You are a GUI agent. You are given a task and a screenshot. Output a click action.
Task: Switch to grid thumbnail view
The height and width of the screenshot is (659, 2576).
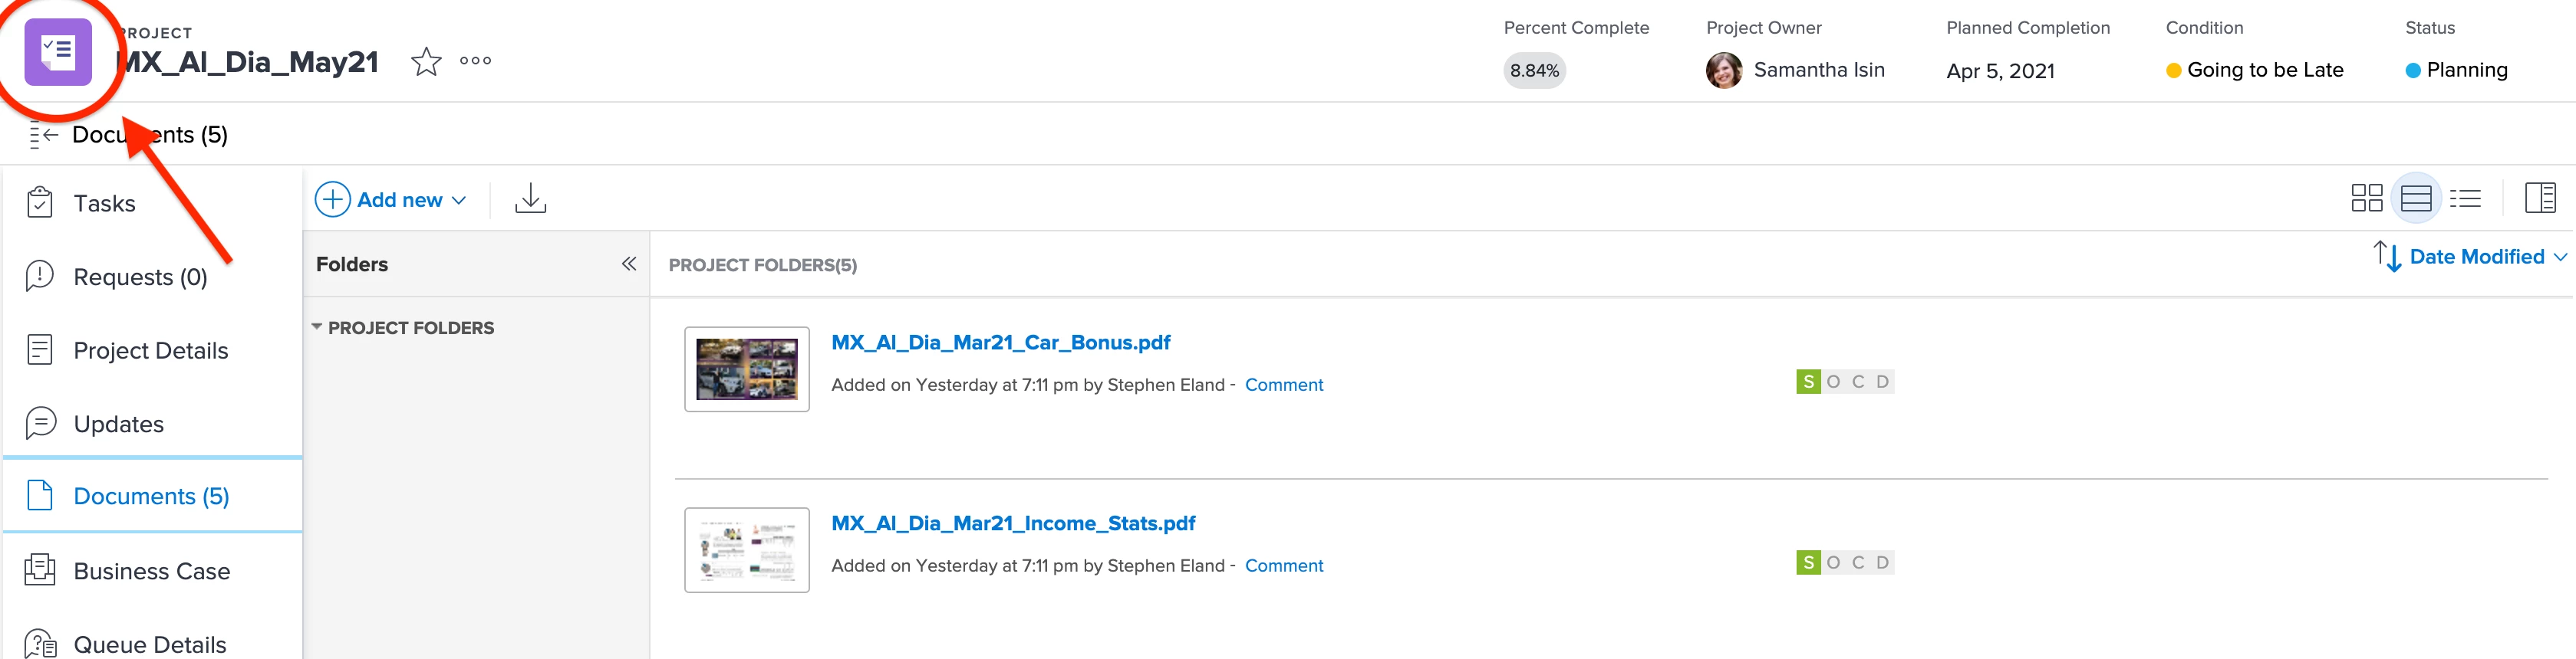[2366, 198]
